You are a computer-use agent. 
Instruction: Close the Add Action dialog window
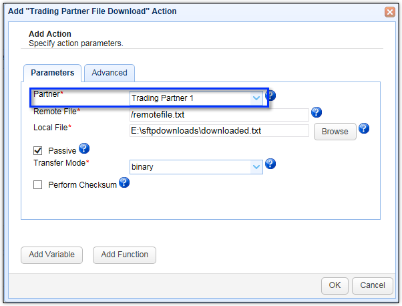[389, 12]
